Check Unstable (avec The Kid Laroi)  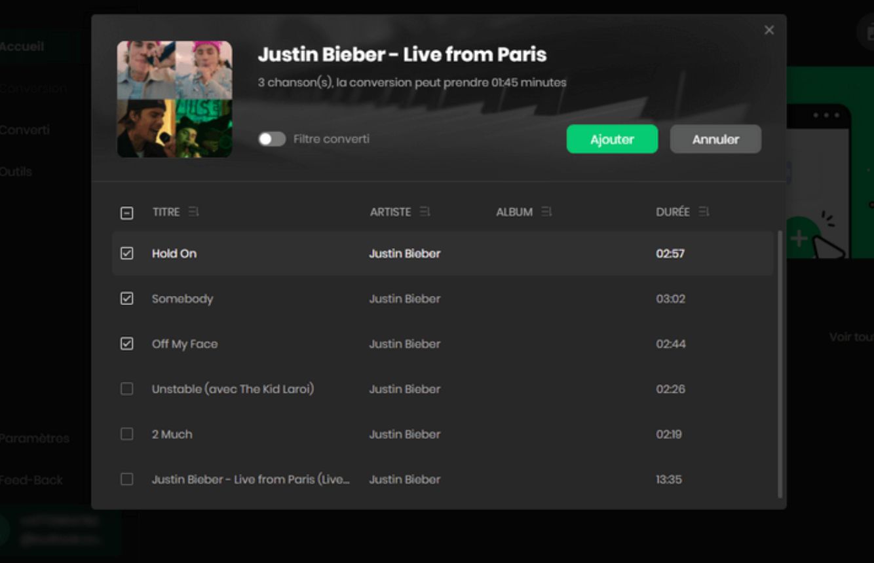coord(126,389)
